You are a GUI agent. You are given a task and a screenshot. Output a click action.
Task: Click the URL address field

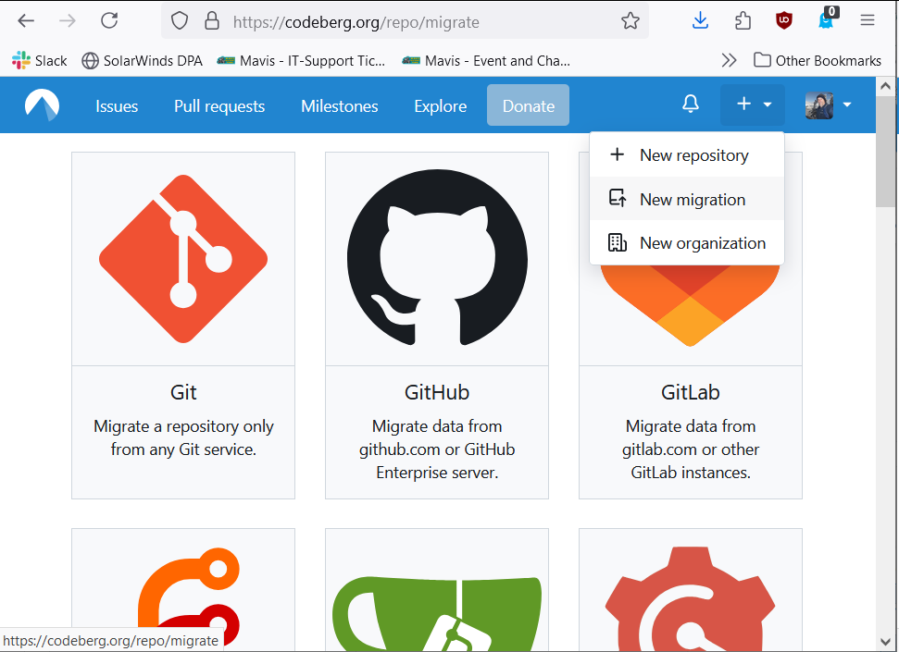click(x=405, y=22)
